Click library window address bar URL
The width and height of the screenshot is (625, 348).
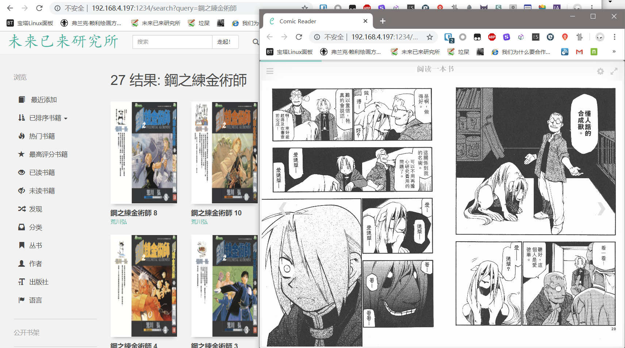[x=164, y=8]
